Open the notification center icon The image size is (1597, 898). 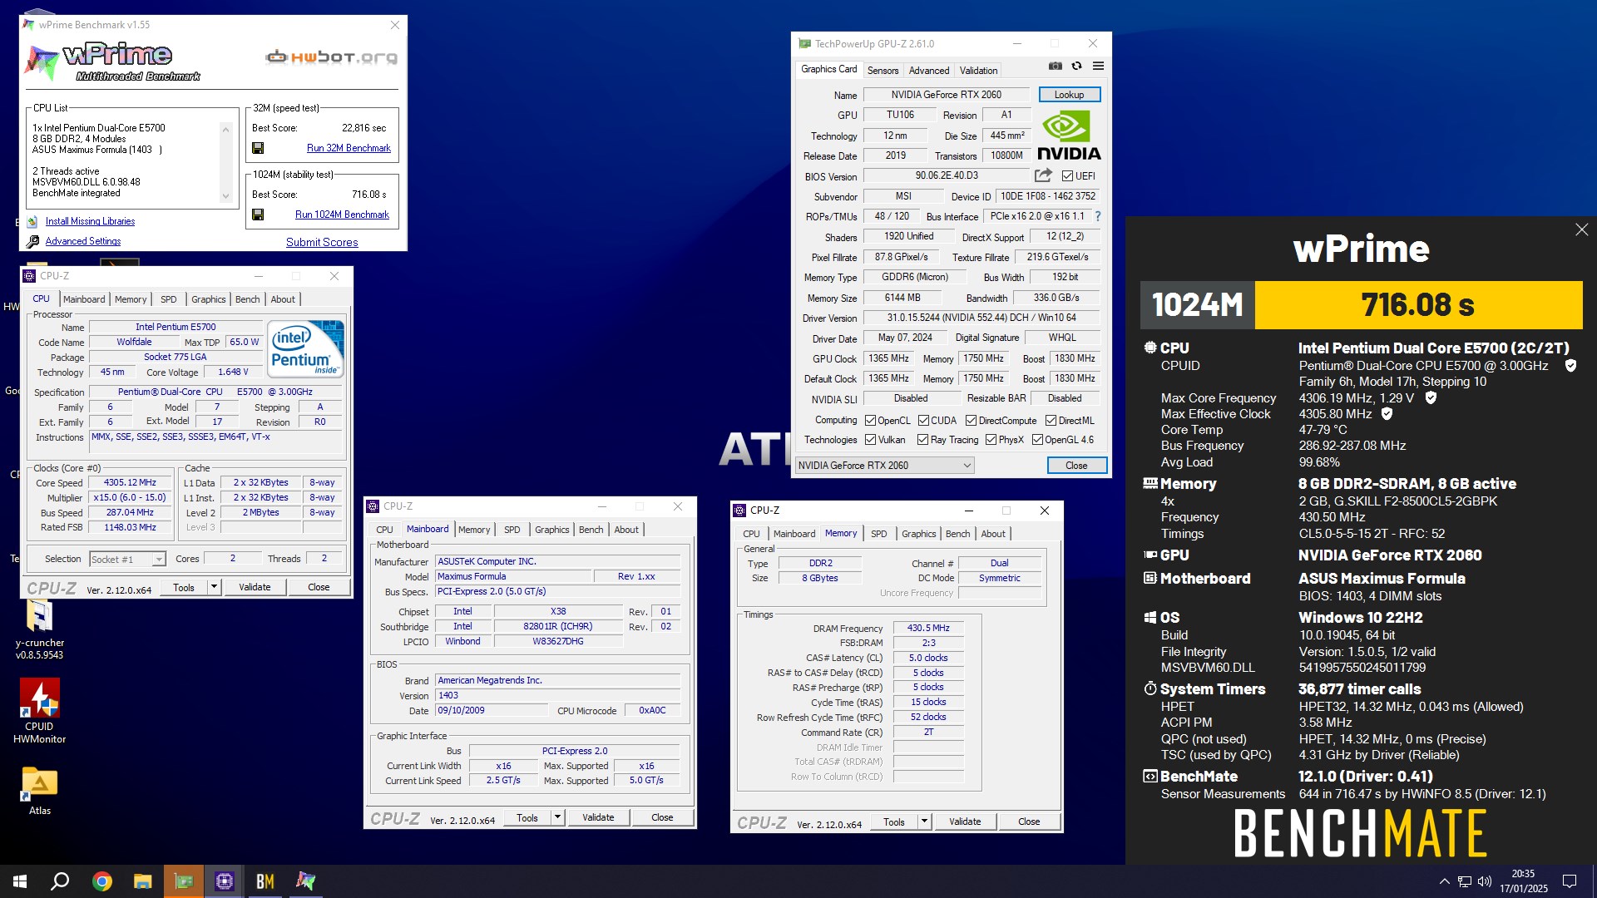[x=1570, y=881]
